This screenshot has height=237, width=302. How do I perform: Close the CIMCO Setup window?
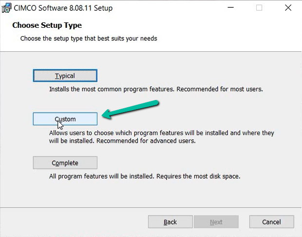[x=288, y=8]
